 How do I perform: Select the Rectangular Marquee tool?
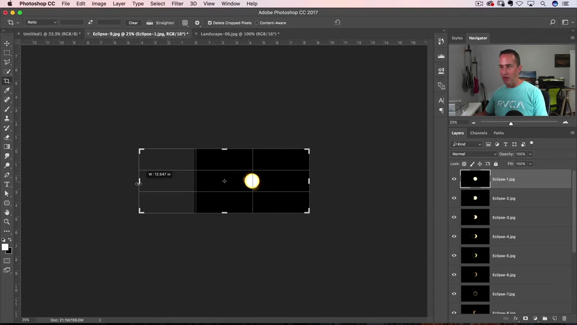tap(7, 53)
